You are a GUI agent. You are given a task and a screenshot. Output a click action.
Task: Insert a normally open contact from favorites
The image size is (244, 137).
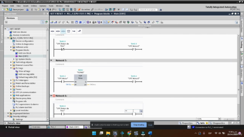coord(53,31)
